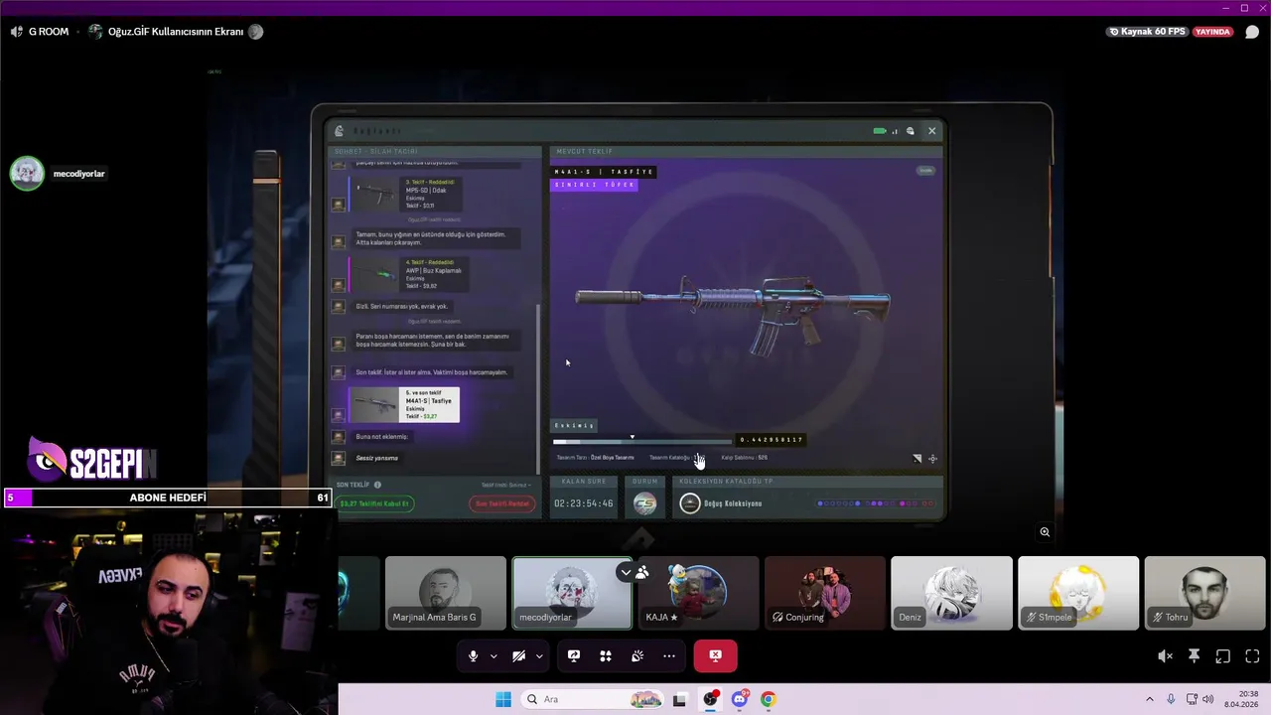Image resolution: width=1271 pixels, height=715 pixels.
Task: Select the S1mpele participant tile
Action: click(x=1078, y=593)
